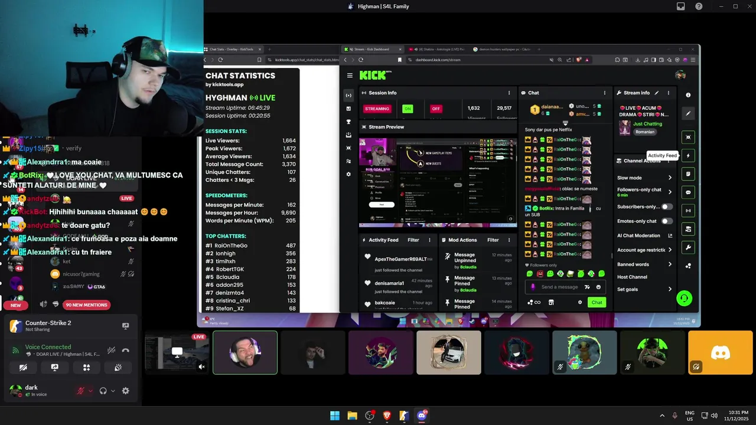Send chat message with Chat button
756x425 pixels.
point(597,302)
